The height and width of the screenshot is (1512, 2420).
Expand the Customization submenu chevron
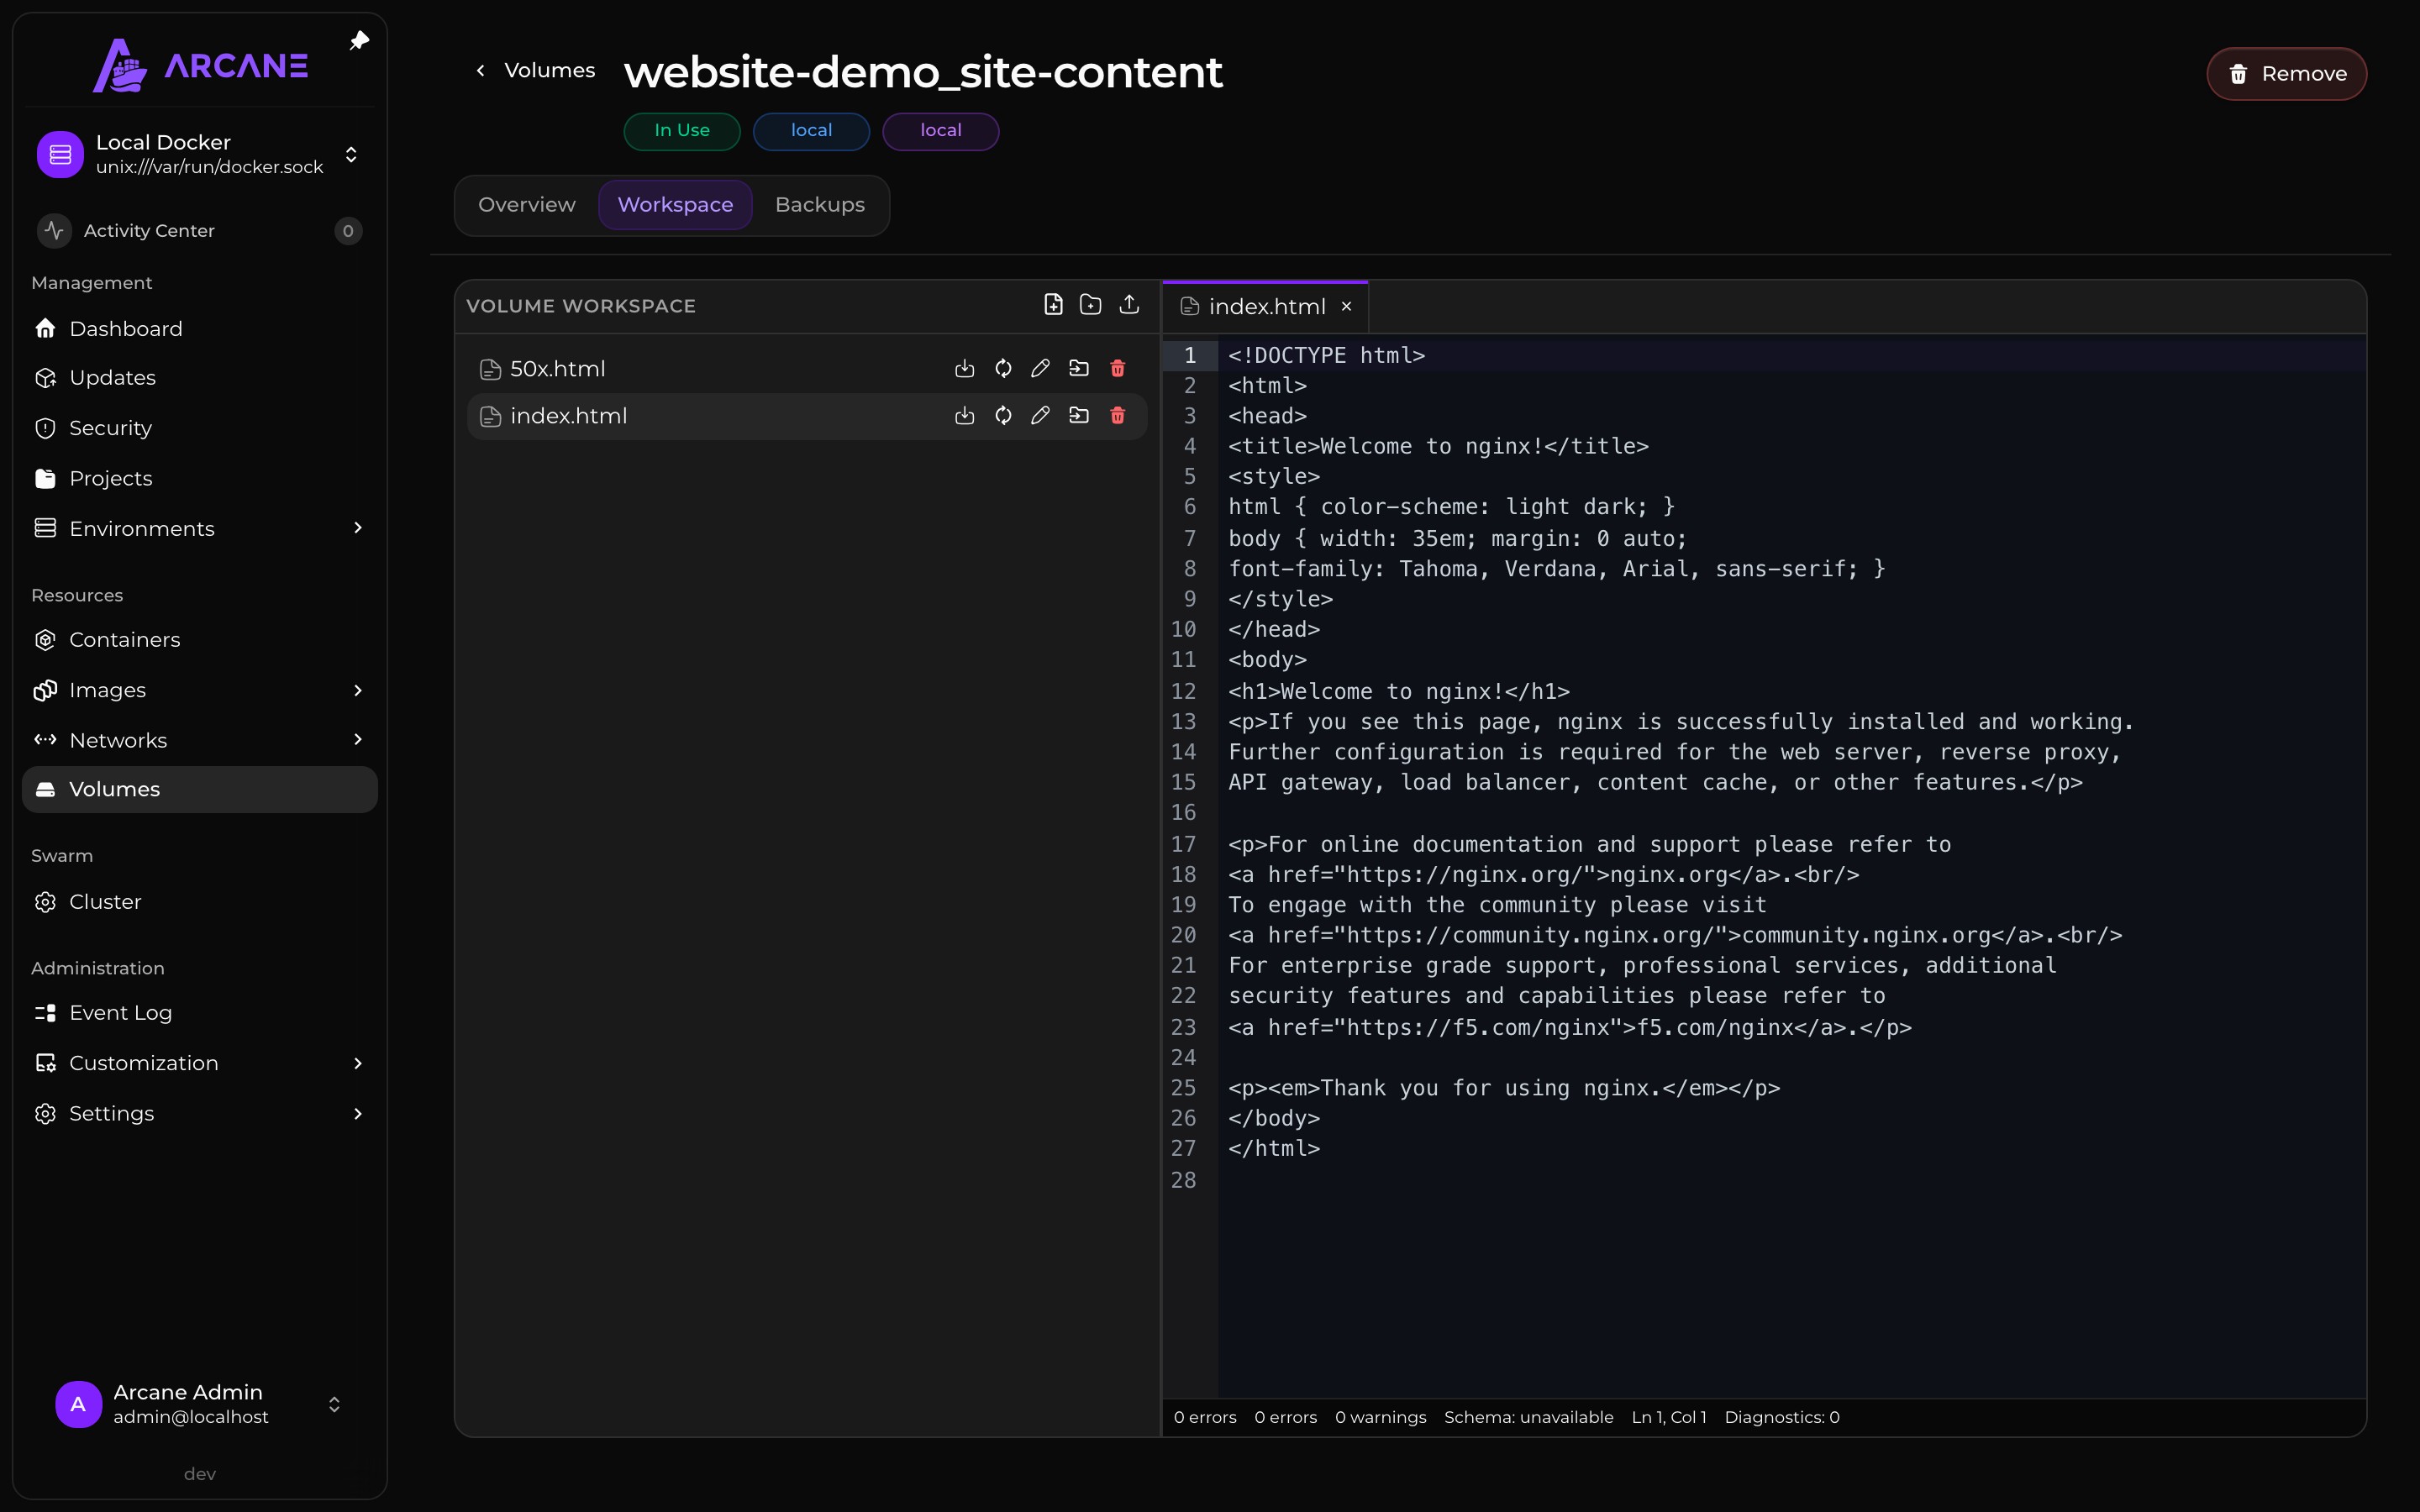point(358,1063)
